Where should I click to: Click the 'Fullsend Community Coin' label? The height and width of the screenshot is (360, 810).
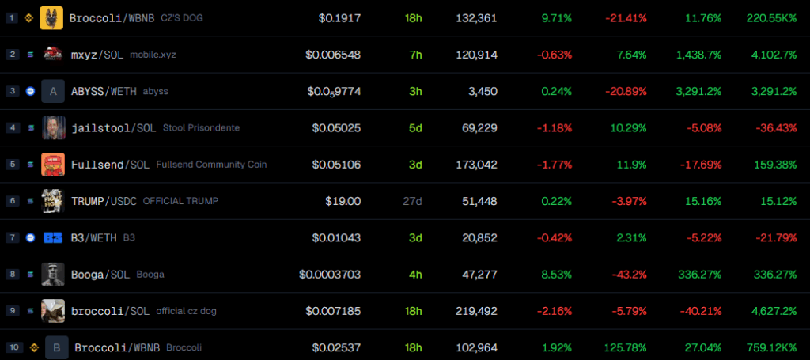point(211,165)
